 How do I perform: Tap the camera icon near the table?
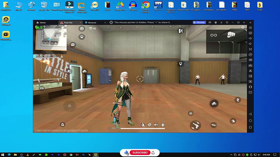[x=42, y=88]
